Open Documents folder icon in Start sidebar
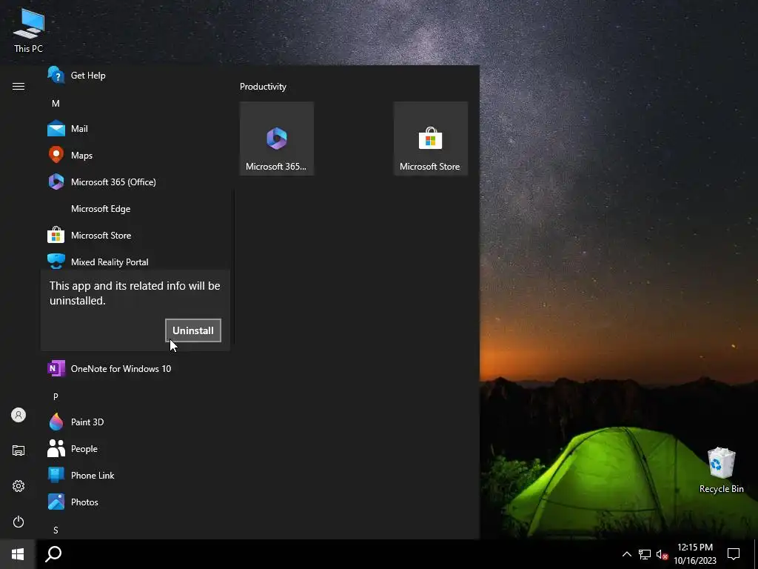 19,450
